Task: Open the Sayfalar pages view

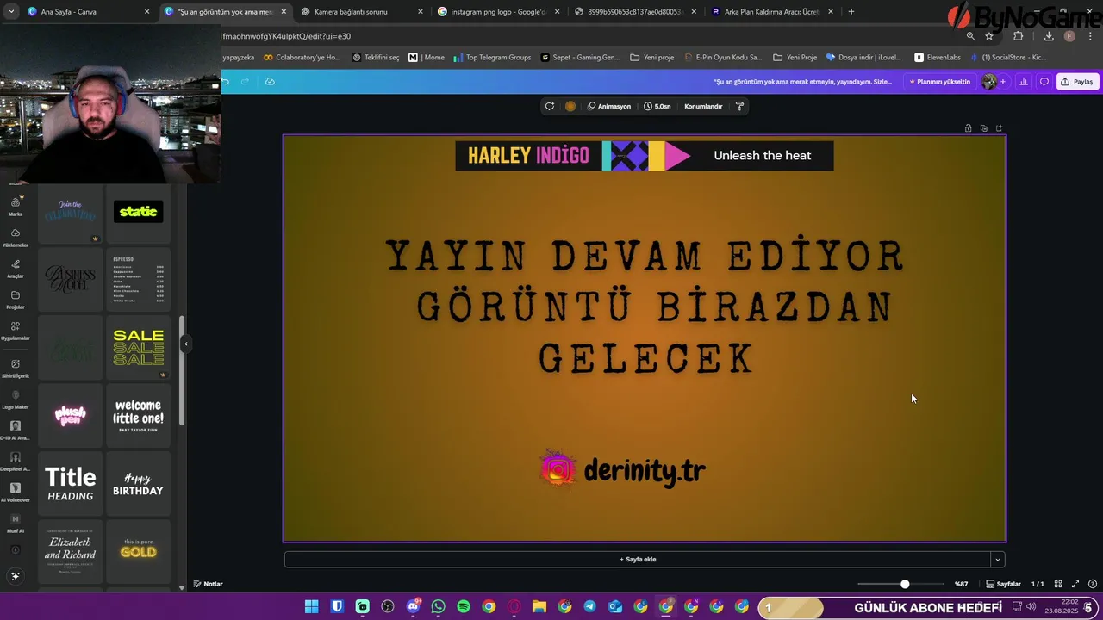Action: click(x=1004, y=584)
